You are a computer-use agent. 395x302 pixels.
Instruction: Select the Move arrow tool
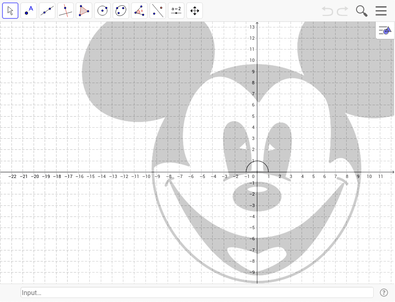[10, 11]
